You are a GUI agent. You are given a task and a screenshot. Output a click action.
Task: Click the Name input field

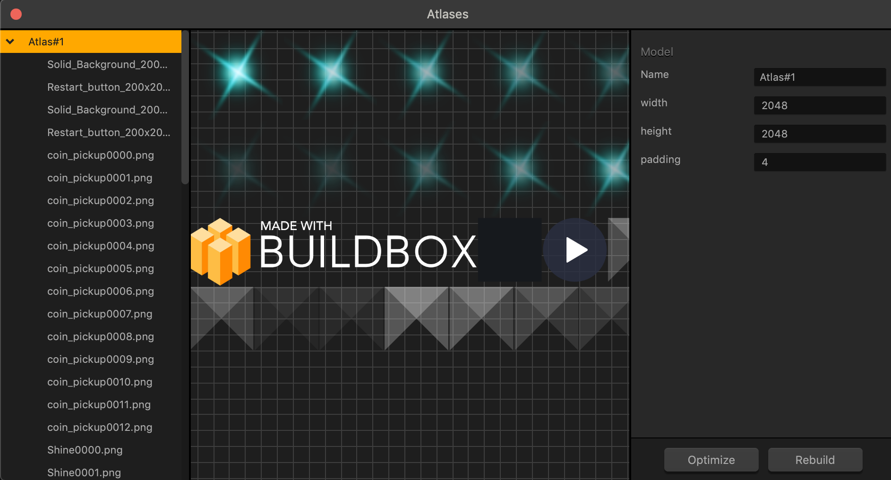820,77
